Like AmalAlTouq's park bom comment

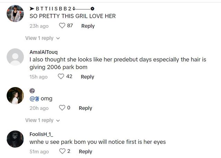61,76
